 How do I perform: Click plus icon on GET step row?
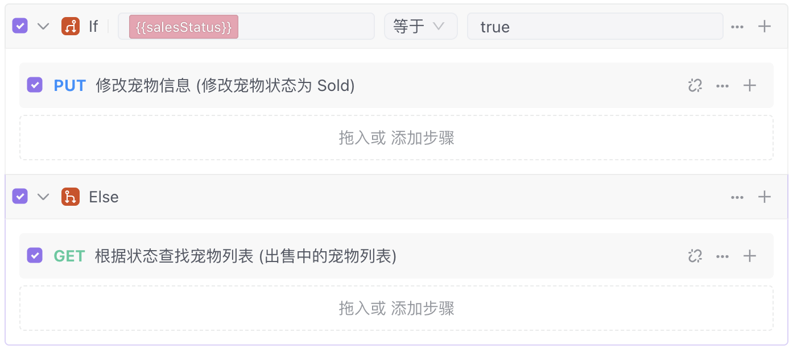click(750, 256)
